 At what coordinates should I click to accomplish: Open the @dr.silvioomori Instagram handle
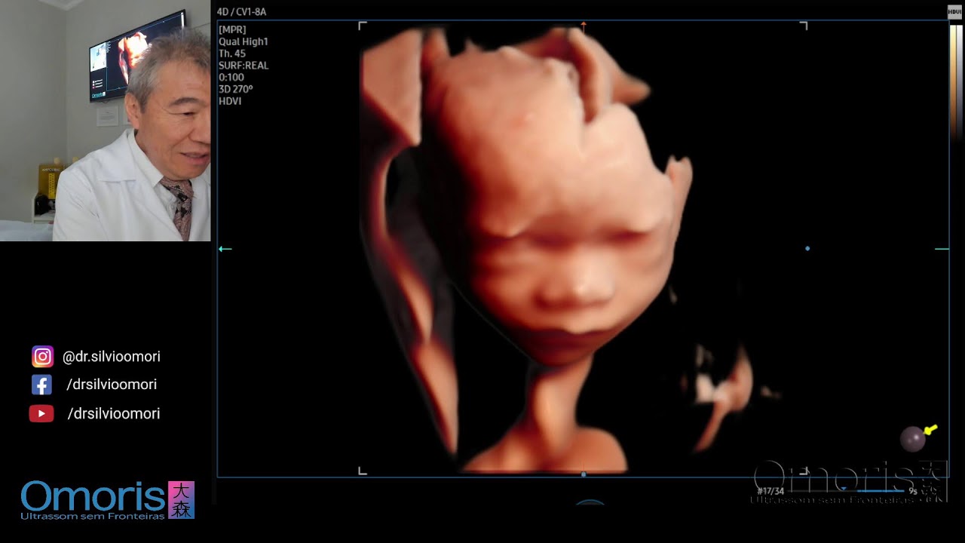click(x=112, y=357)
